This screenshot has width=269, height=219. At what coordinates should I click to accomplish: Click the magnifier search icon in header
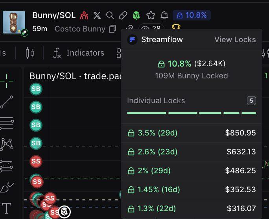[x=110, y=15]
